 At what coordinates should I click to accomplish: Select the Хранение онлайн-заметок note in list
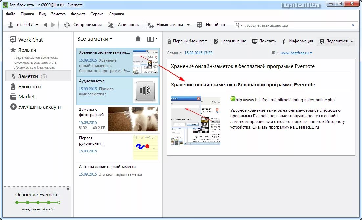[x=118, y=62]
